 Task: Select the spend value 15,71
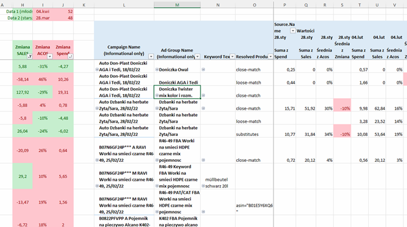click(x=285, y=105)
